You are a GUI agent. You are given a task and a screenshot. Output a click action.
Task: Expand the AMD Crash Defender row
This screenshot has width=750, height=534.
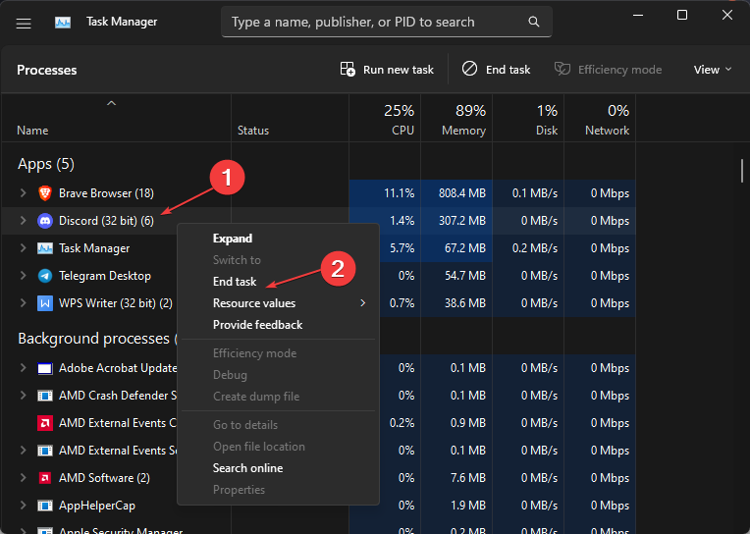(23, 396)
